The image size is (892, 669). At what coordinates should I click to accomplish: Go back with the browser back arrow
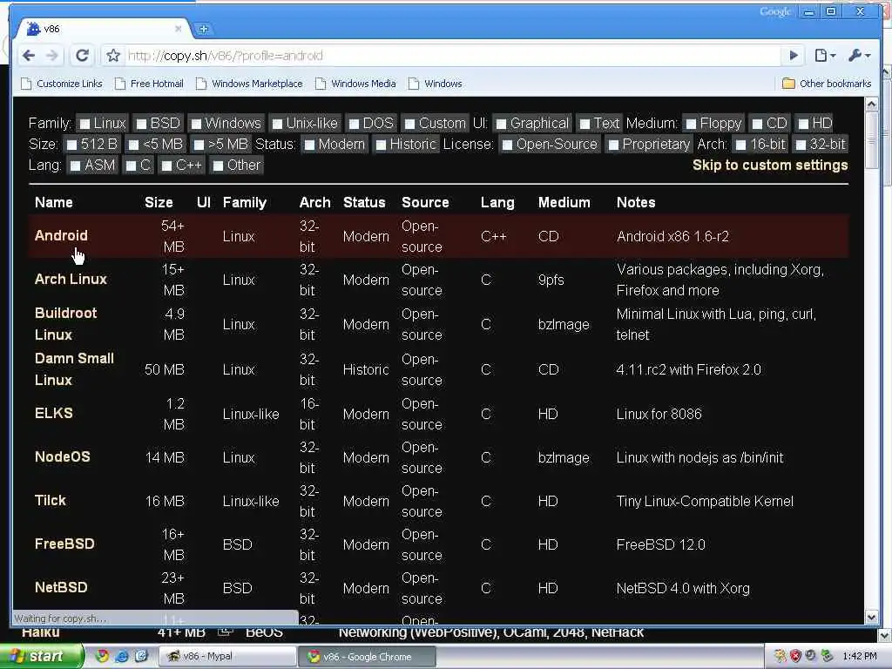tap(29, 55)
